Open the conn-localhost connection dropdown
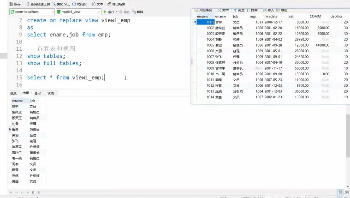 coord(32,12)
